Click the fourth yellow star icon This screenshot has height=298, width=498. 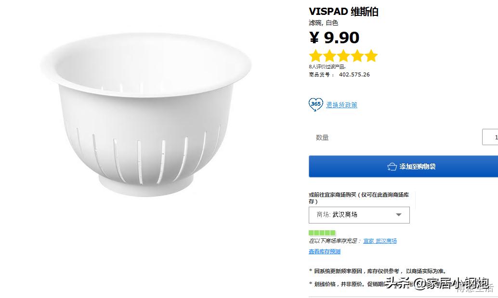(x=357, y=56)
